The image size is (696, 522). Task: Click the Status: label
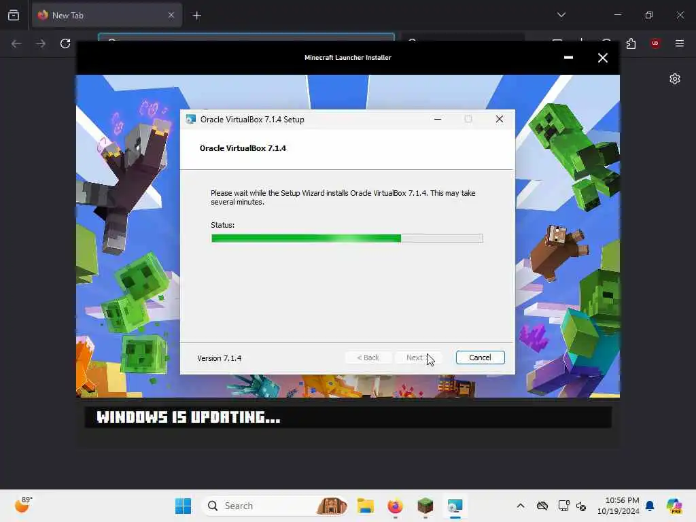click(x=222, y=225)
